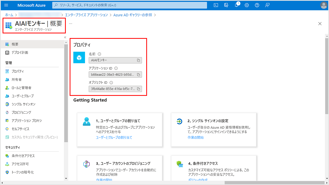The width and height of the screenshot is (329, 185).
Task: Open the Cloud Shell icon in header
Action: click(216, 5)
